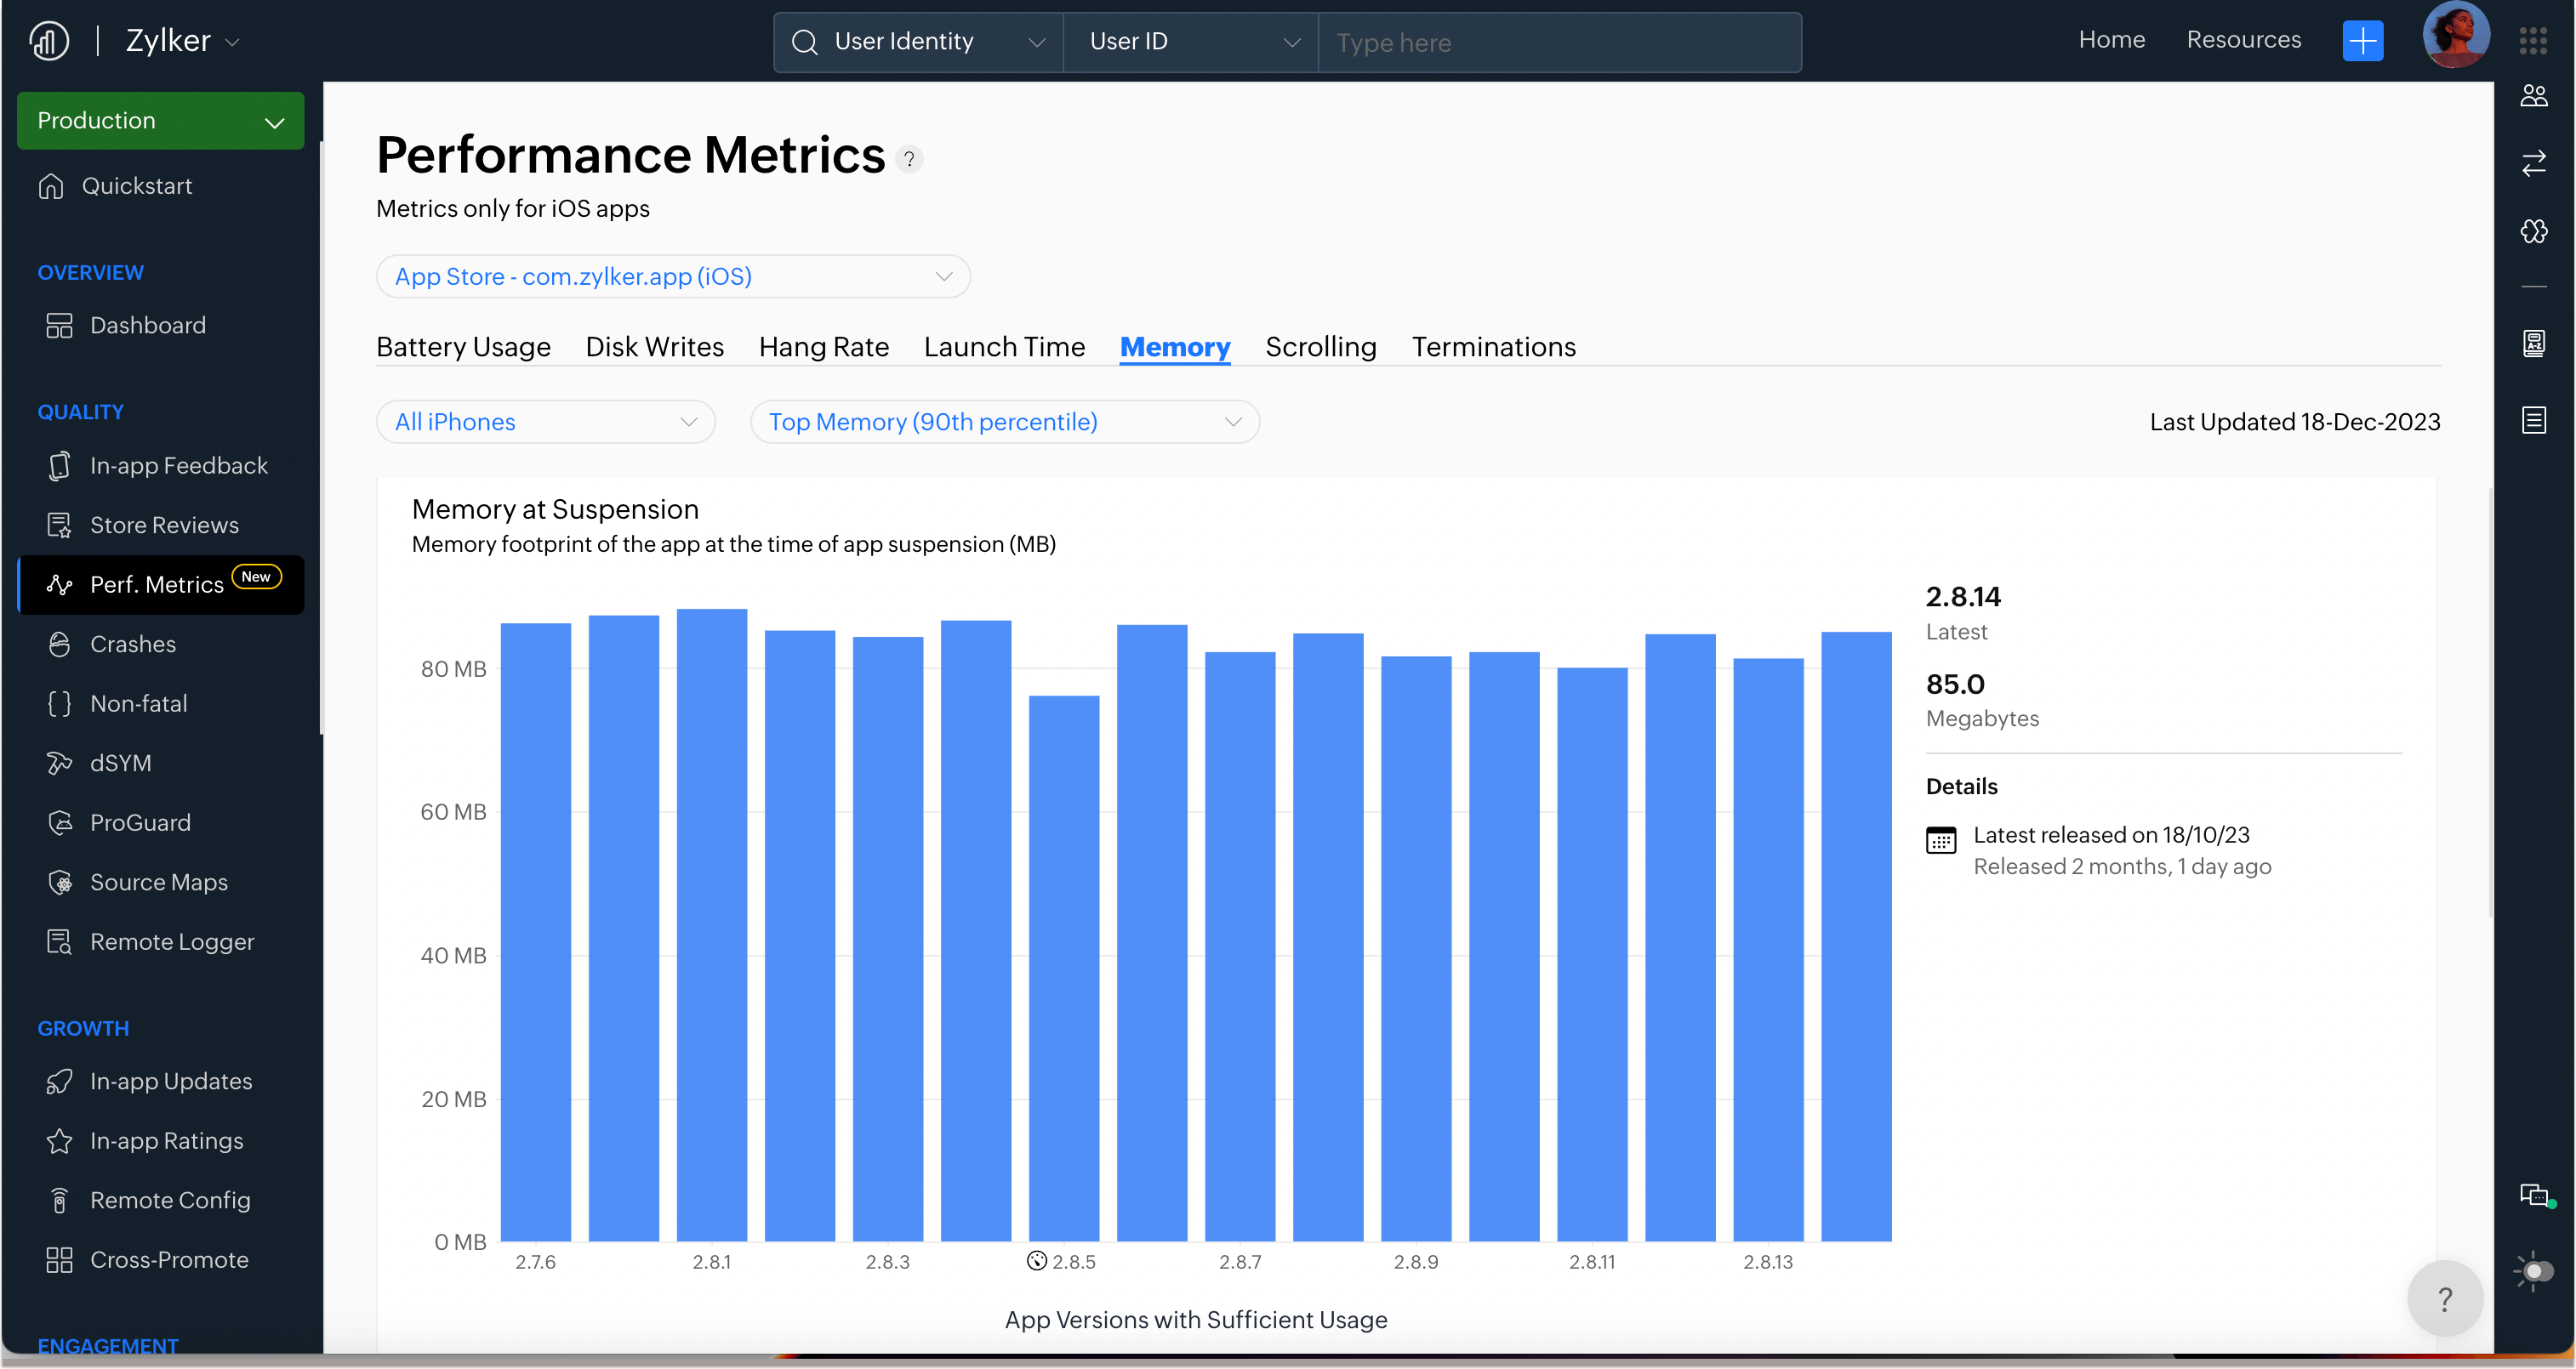Open the All iPhones device dropdown
2576x1369 pixels.
545,422
